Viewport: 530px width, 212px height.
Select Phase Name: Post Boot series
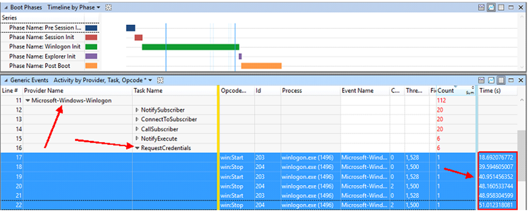pyautogui.click(x=39, y=66)
